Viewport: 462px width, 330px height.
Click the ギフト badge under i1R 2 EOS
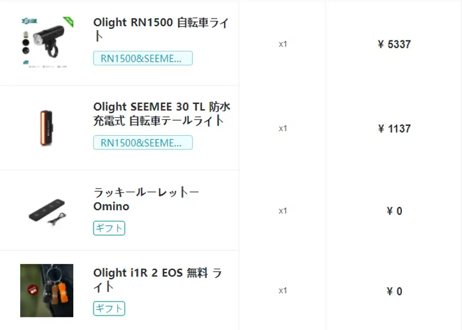click(x=109, y=308)
